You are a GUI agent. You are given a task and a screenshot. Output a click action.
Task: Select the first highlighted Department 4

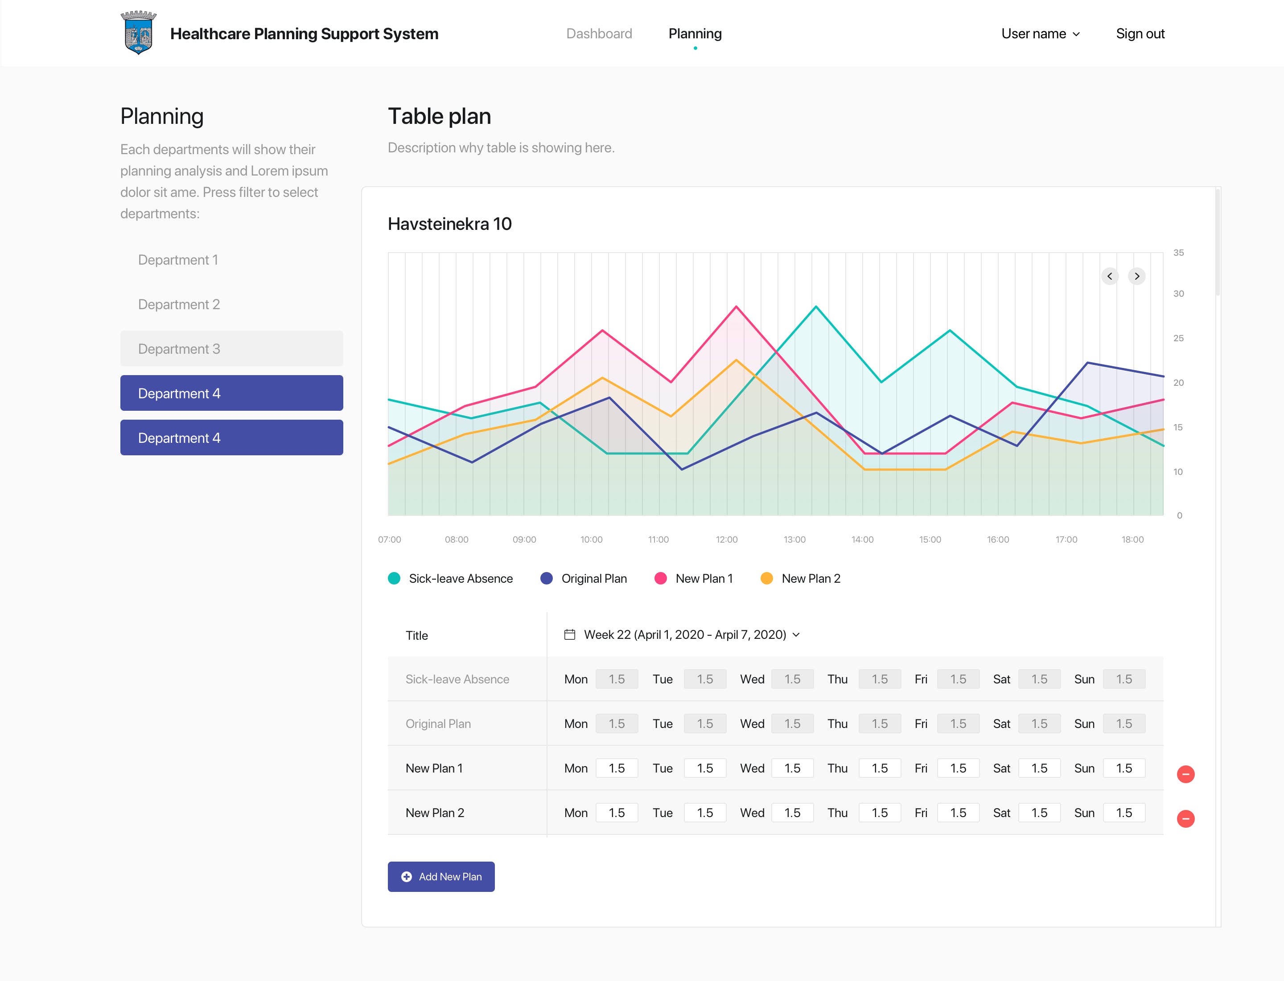(231, 393)
